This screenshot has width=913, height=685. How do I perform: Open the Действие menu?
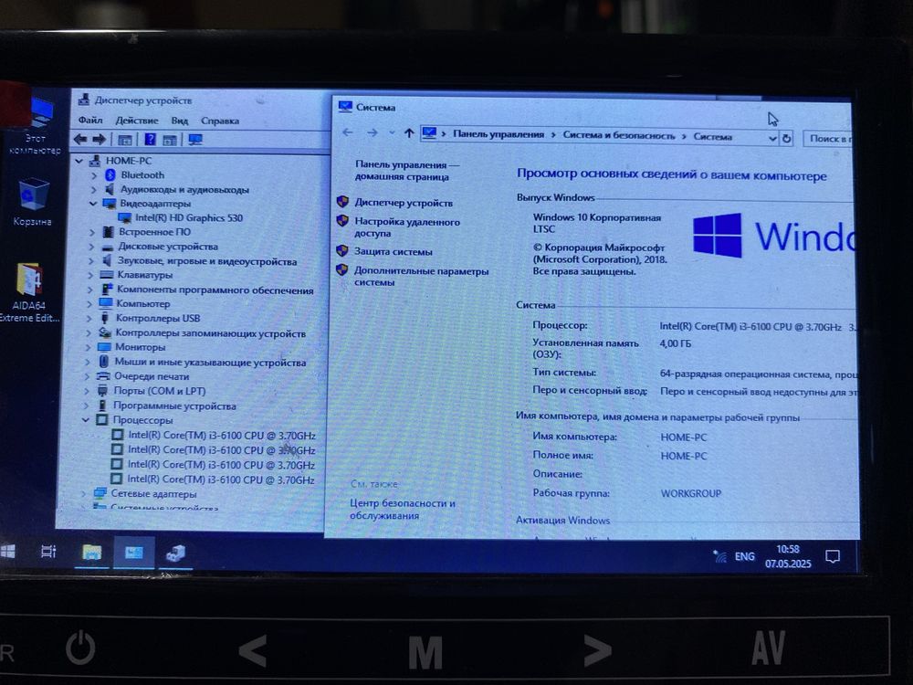point(137,121)
